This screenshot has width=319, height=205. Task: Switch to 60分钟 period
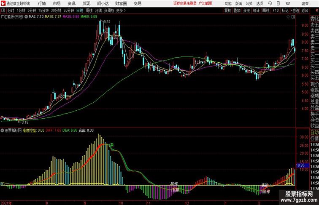pyautogui.click(x=69, y=11)
